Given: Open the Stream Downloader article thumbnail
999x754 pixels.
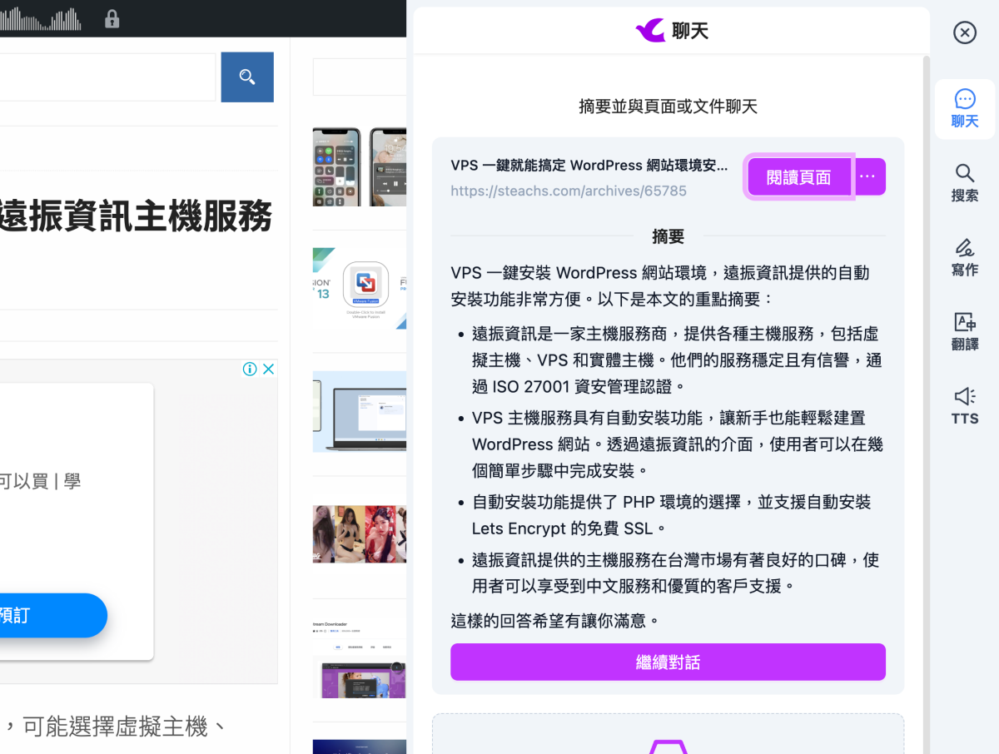Looking at the screenshot, I should pyautogui.click(x=360, y=658).
